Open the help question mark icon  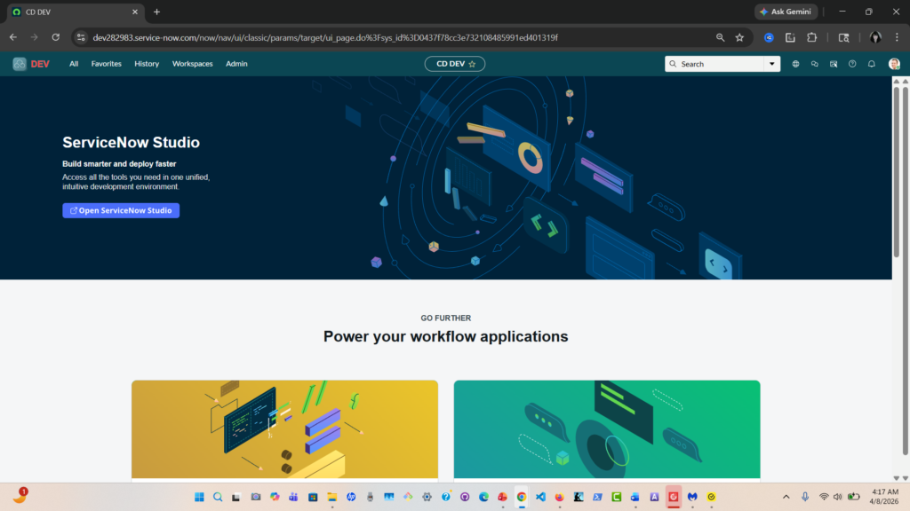[x=852, y=64]
